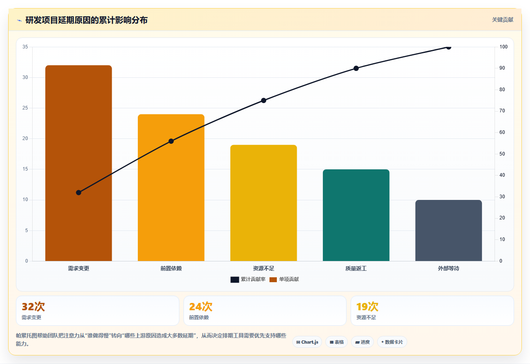Select the 表格 tag chip
The height and width of the screenshot is (364, 530).
(x=336, y=342)
